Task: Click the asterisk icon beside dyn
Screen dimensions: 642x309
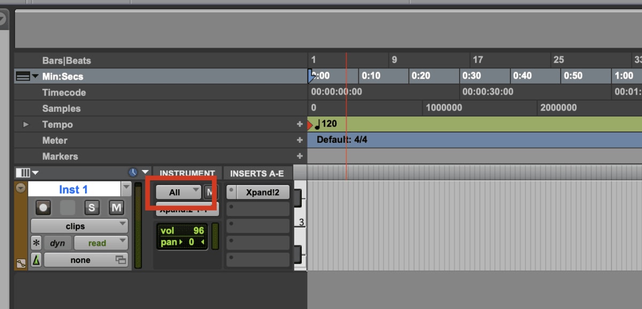Action: tap(35, 243)
